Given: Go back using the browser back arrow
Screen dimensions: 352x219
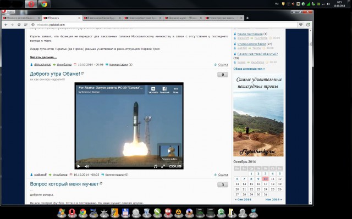Looking at the screenshot, I should point(6,25).
